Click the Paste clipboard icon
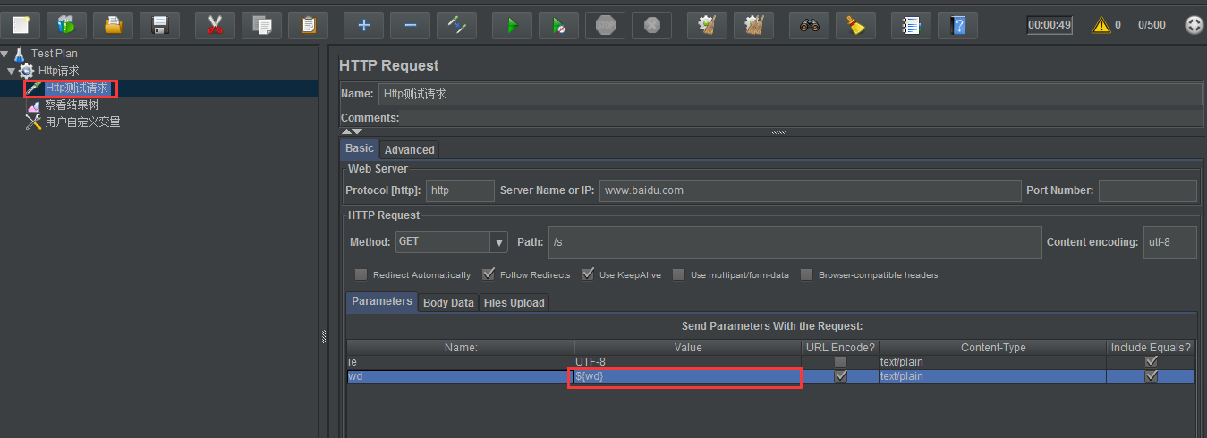Viewport: 1207px width, 438px height. click(308, 25)
